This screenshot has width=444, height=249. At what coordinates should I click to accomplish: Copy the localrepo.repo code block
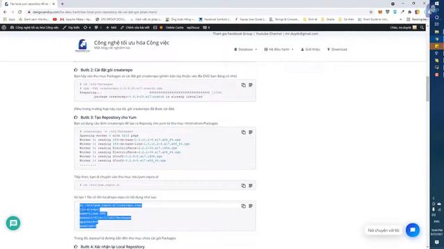click(244, 206)
